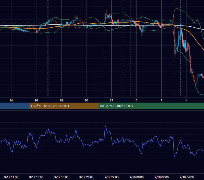204x180 pixels.
Task: Click the 9/17 20:00 date label
Action: coord(86,177)
